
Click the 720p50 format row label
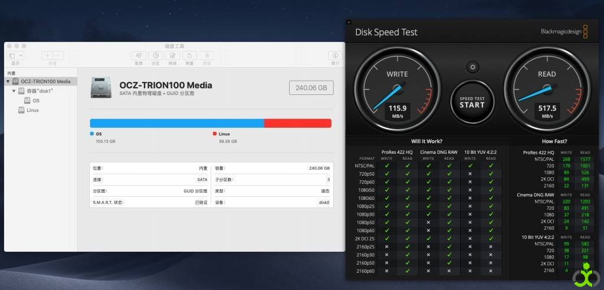pos(367,174)
